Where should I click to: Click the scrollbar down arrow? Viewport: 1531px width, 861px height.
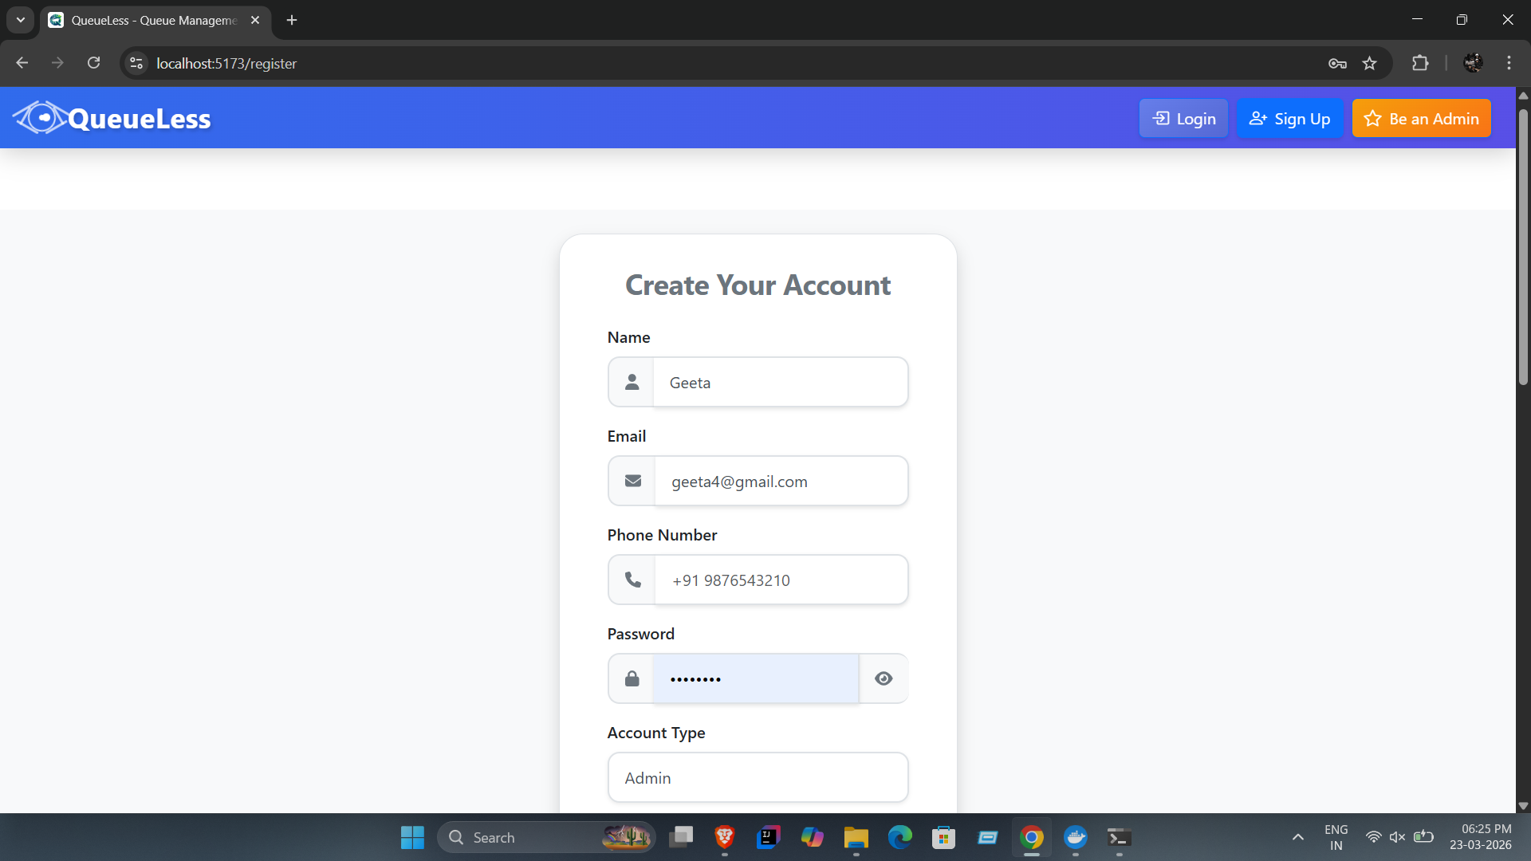pyautogui.click(x=1523, y=806)
